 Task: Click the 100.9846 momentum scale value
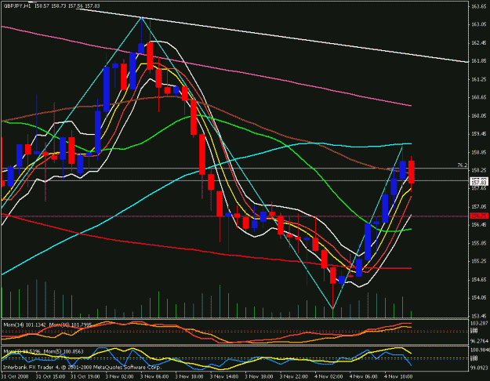pyautogui.click(x=480, y=349)
